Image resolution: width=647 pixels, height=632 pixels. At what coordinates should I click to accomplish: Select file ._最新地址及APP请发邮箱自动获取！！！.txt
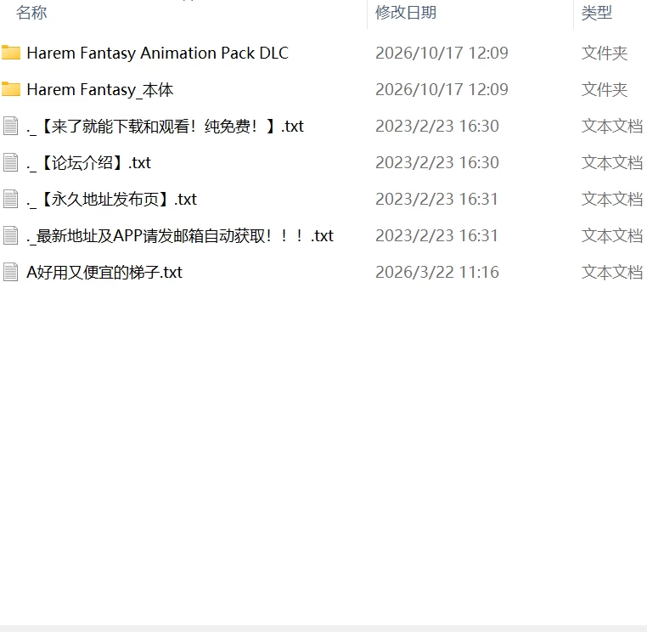pos(180,235)
